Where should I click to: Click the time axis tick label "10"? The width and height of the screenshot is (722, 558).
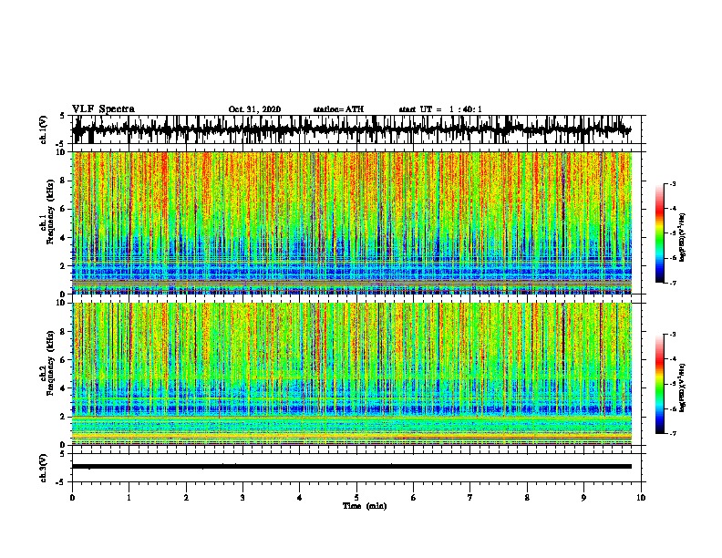coord(641,498)
